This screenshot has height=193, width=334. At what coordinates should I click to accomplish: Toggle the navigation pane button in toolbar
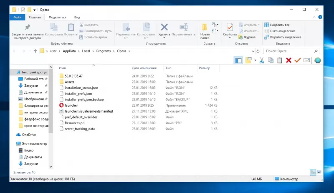click(x=238, y=60)
